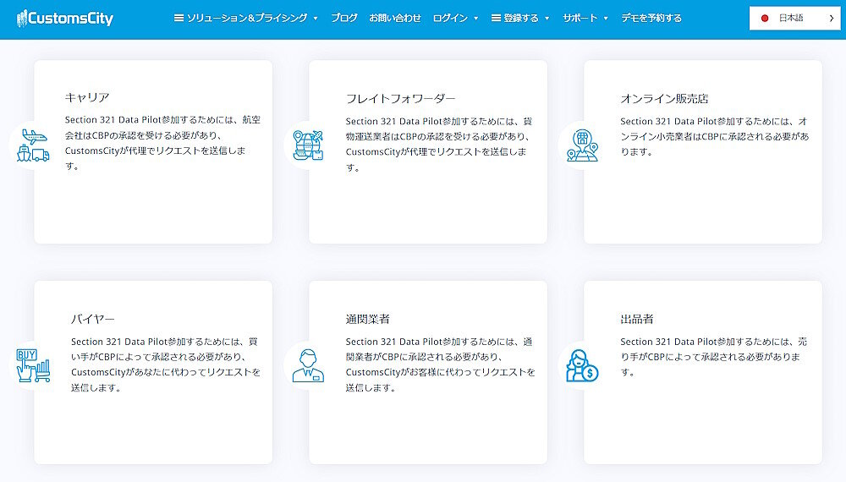Expand the ソリューション&プライシング menu
846x482 pixels.
[245, 18]
